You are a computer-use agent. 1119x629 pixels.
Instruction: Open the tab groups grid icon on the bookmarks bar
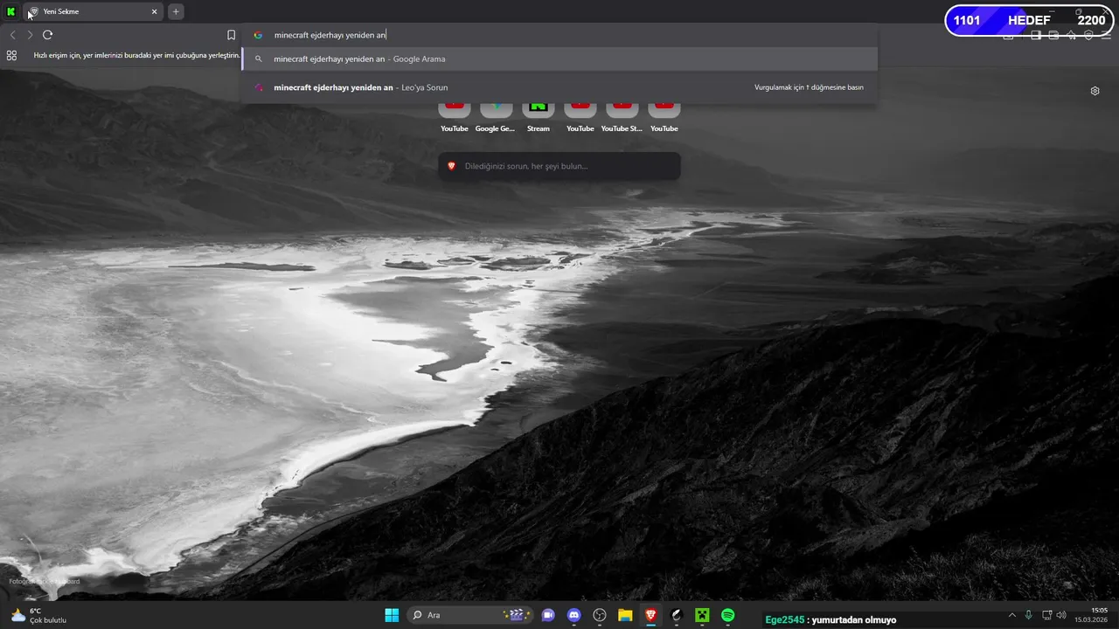(x=11, y=55)
